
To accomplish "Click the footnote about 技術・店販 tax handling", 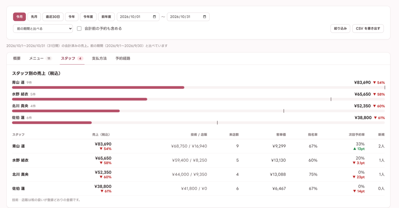I will tap(47, 200).
